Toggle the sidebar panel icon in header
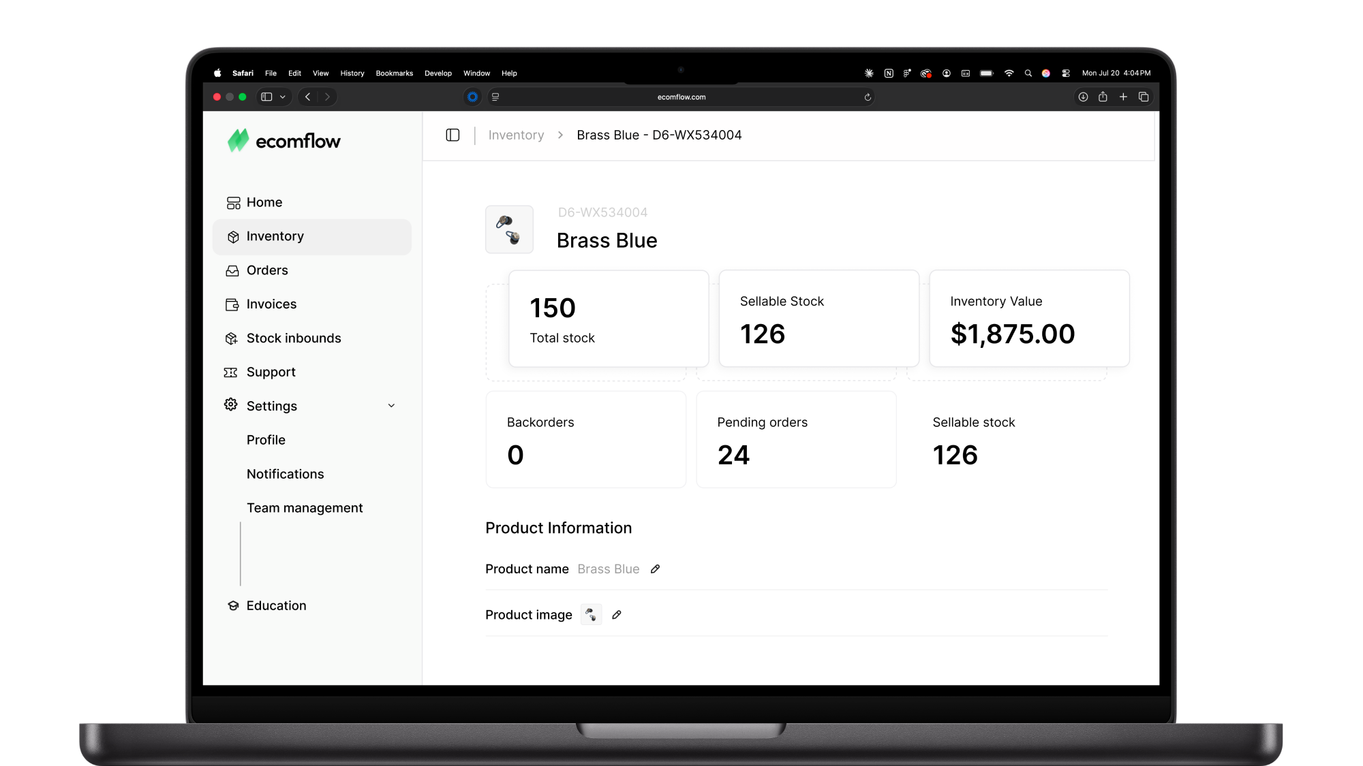 click(x=453, y=135)
